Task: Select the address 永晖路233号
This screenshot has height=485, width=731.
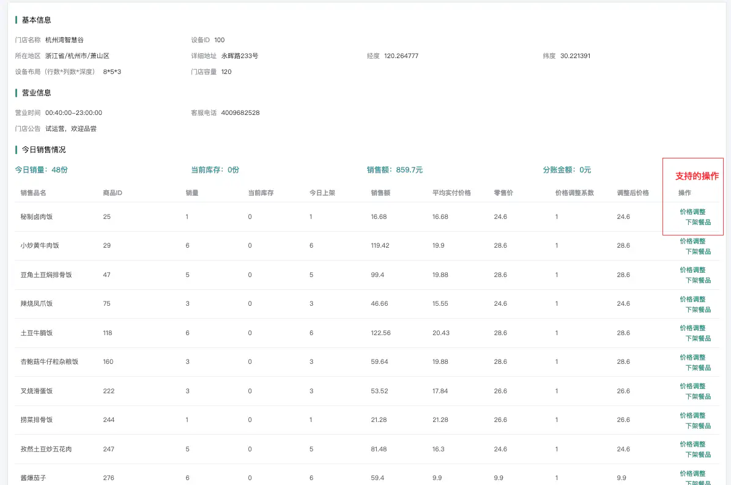Action: (x=240, y=56)
